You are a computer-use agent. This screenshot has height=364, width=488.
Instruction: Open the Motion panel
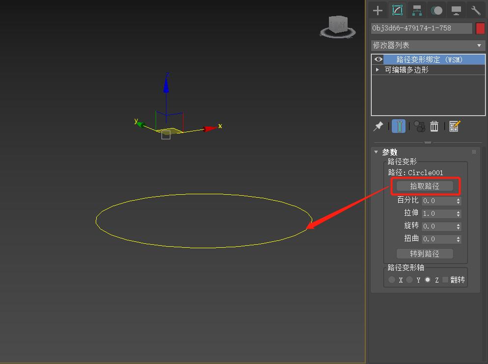(437, 9)
